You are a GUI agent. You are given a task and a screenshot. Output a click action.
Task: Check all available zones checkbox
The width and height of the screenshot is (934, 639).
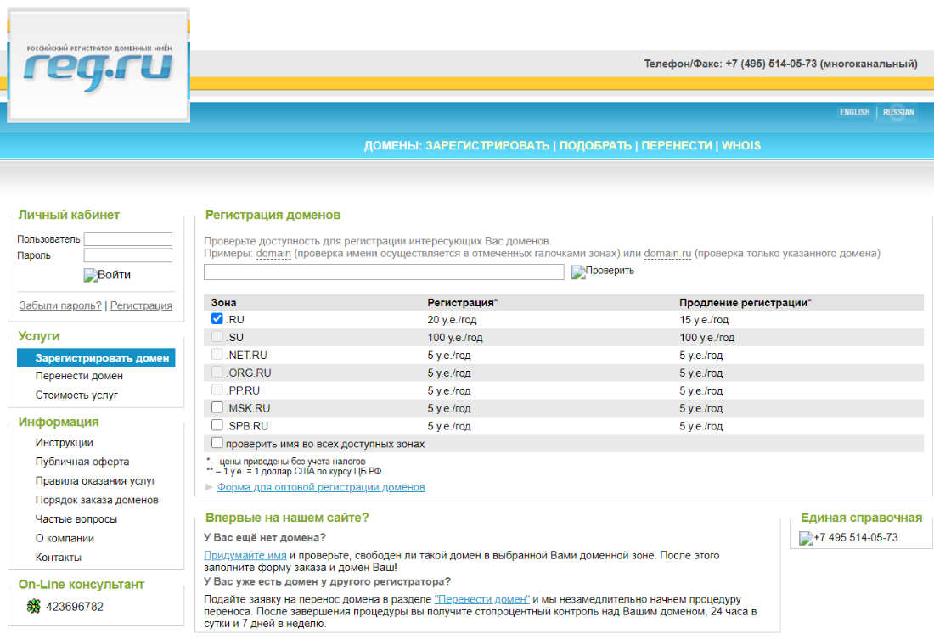(x=217, y=443)
